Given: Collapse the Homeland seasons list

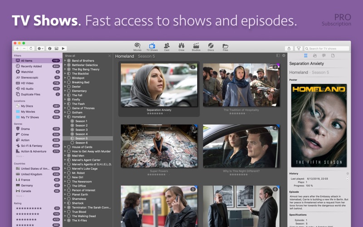Looking at the screenshot, I should (x=65, y=117).
